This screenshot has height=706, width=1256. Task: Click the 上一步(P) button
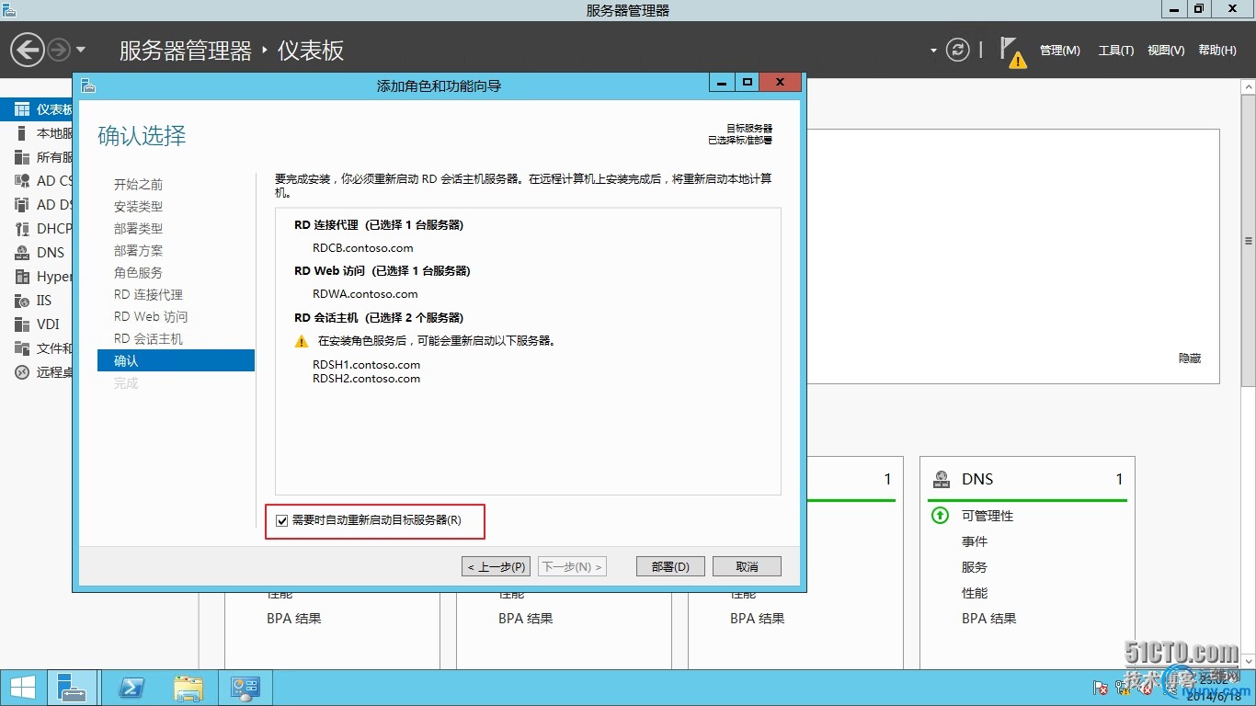[x=497, y=566]
